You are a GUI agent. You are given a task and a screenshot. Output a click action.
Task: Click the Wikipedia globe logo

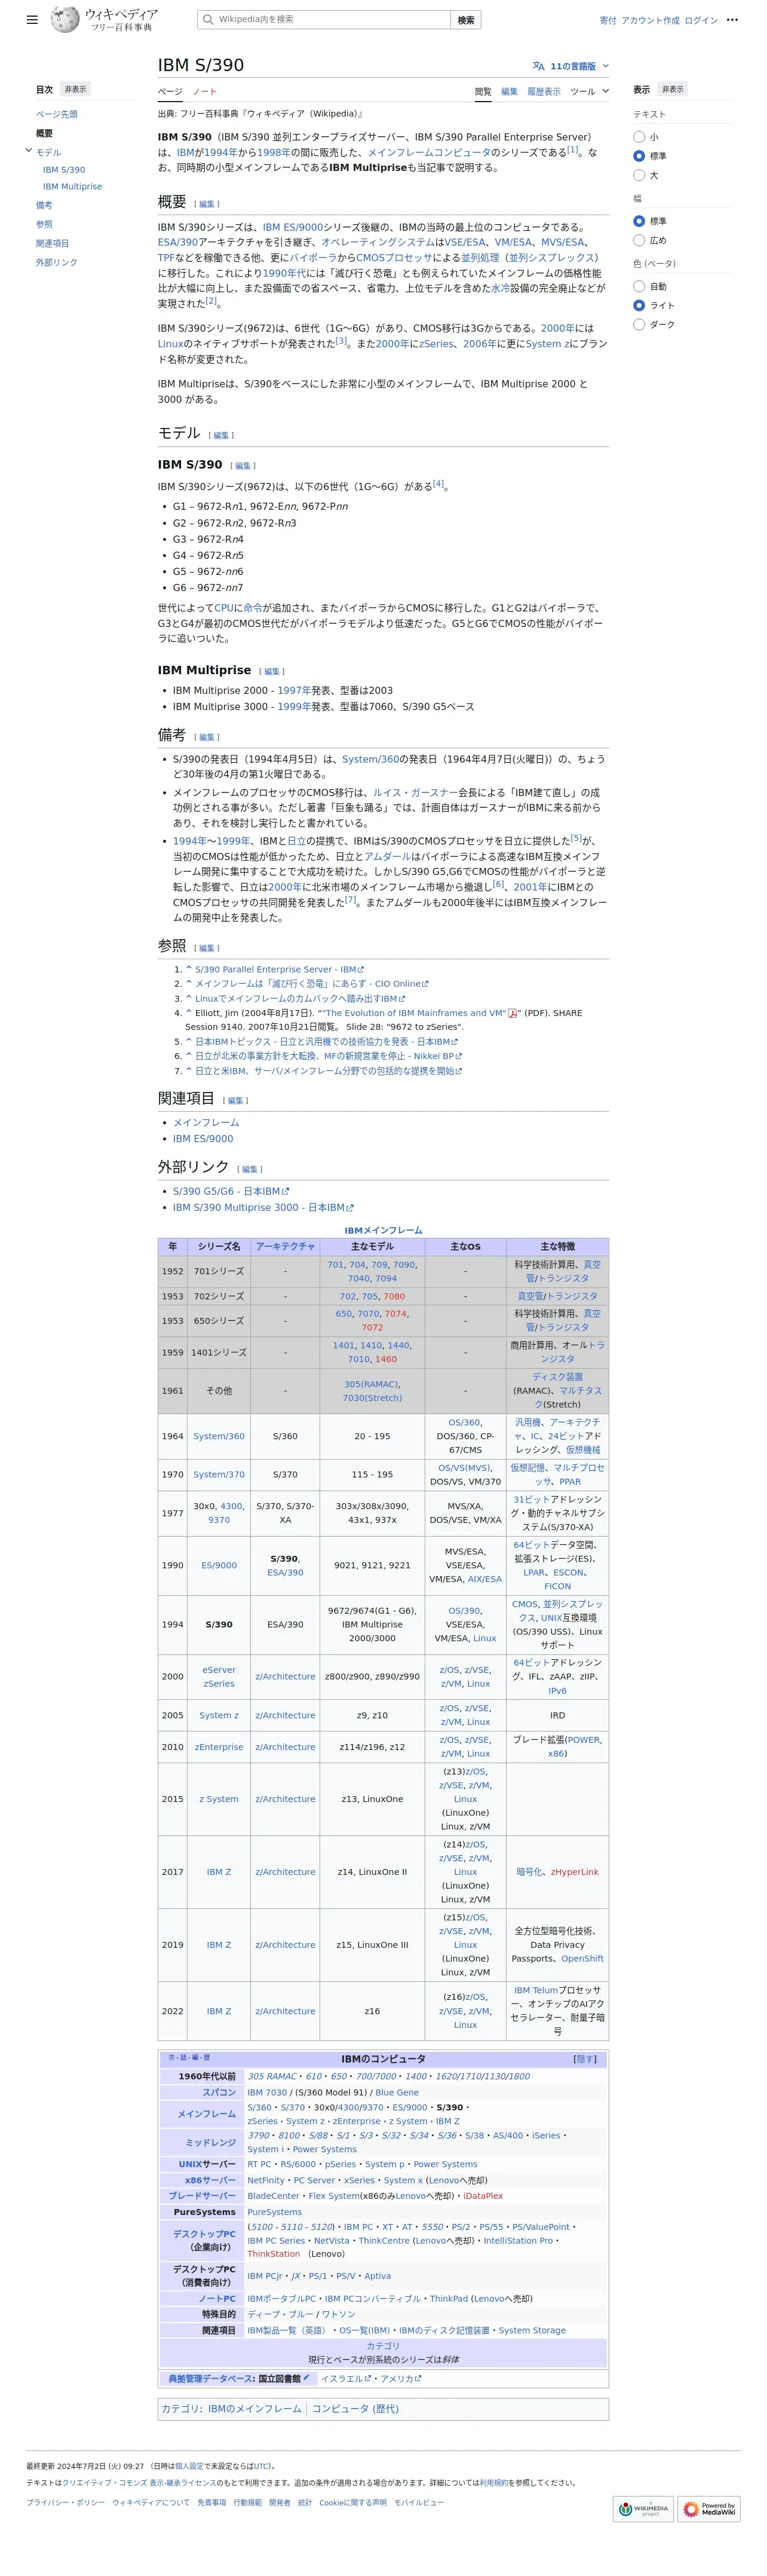click(x=65, y=19)
